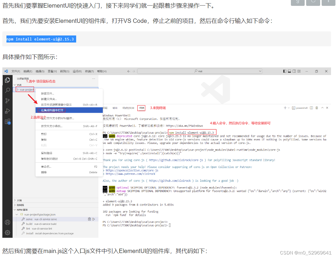This screenshot has width=336, height=258.
Task: Open the 查看(V) menu
Action: click(52, 71)
